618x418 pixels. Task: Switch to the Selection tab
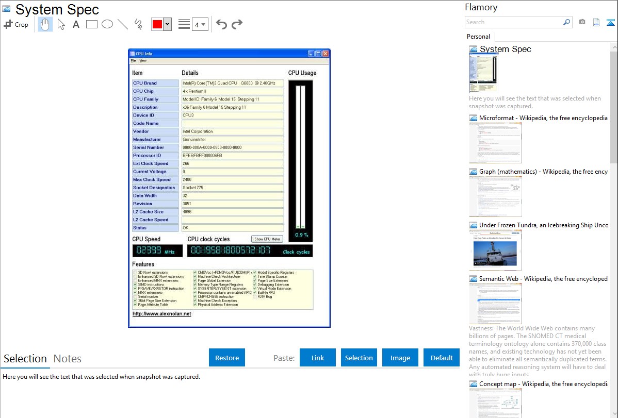[x=25, y=359]
